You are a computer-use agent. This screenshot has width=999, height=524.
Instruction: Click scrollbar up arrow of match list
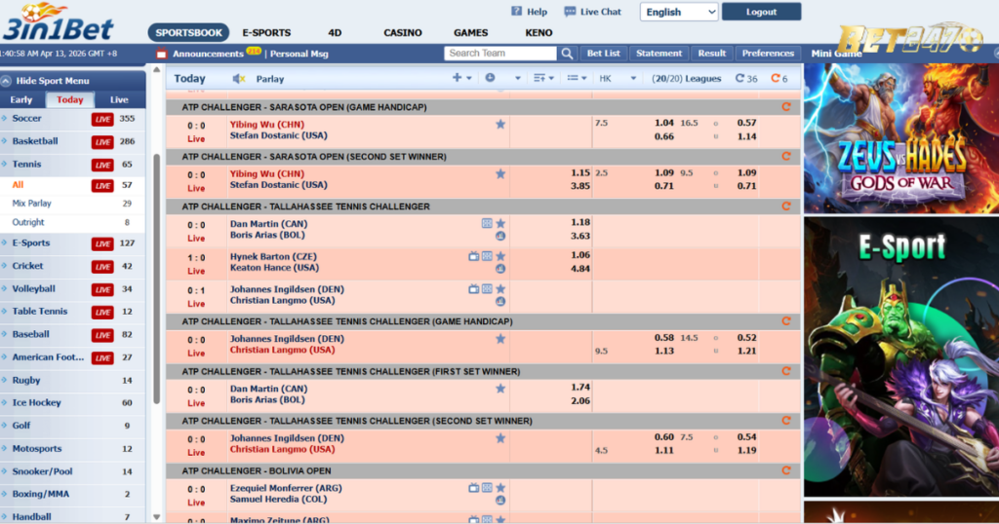(157, 70)
